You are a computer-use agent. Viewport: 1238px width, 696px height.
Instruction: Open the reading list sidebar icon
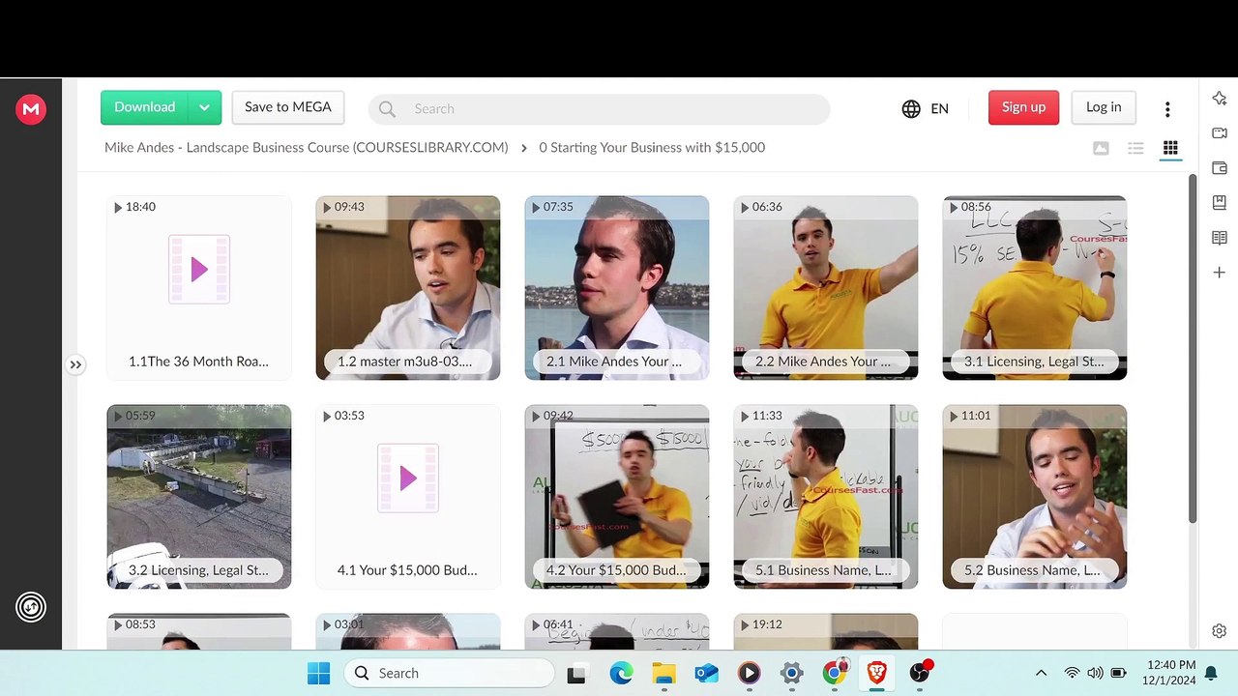pyautogui.click(x=1219, y=238)
